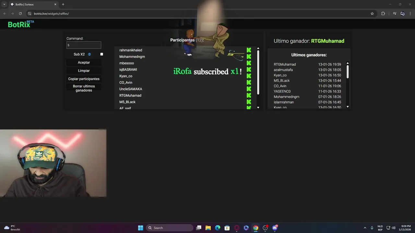Click the browser address bar URL
Viewport: 415px width, 233px height.
51,14
